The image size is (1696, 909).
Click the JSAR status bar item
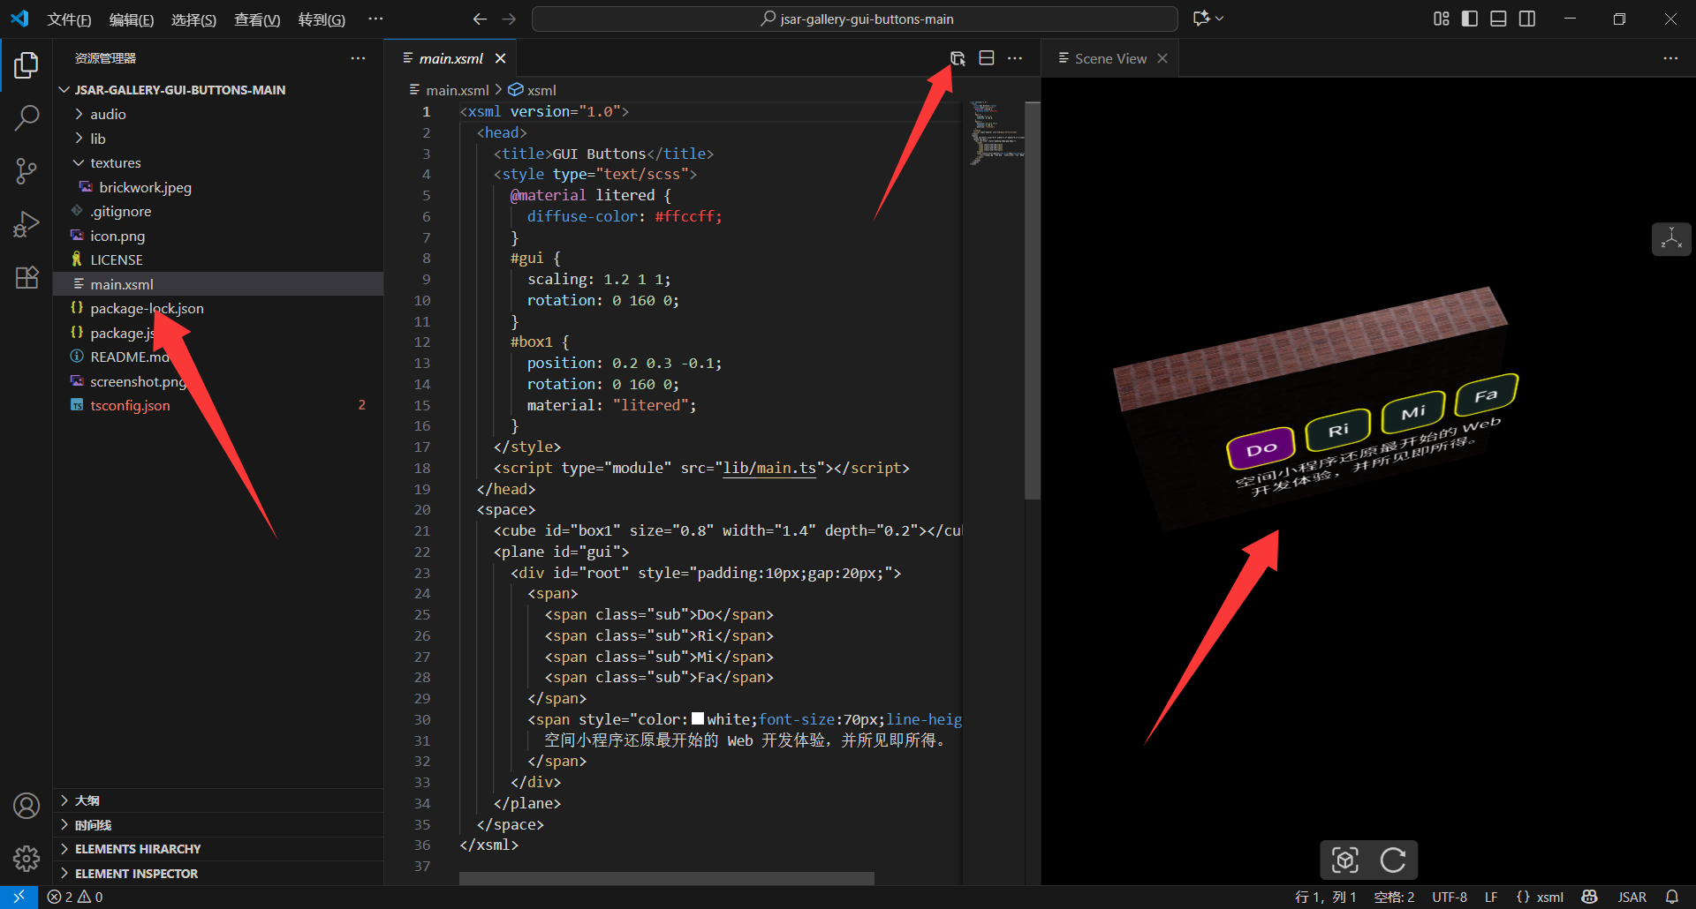pos(1632,897)
